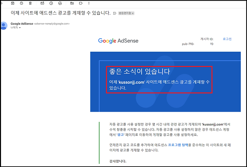
Task: Open the 프로그램 정책 link
Action: 178,145
